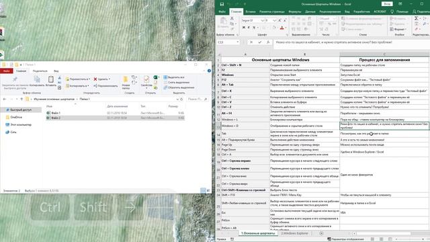Screen dimensions: 430x242
Task: Open number format dropdown in Excel
Action: [x=335, y=18]
